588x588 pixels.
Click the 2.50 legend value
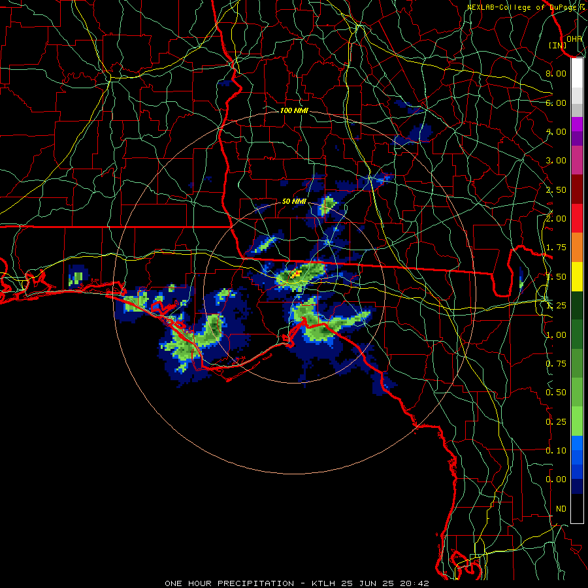(x=556, y=189)
